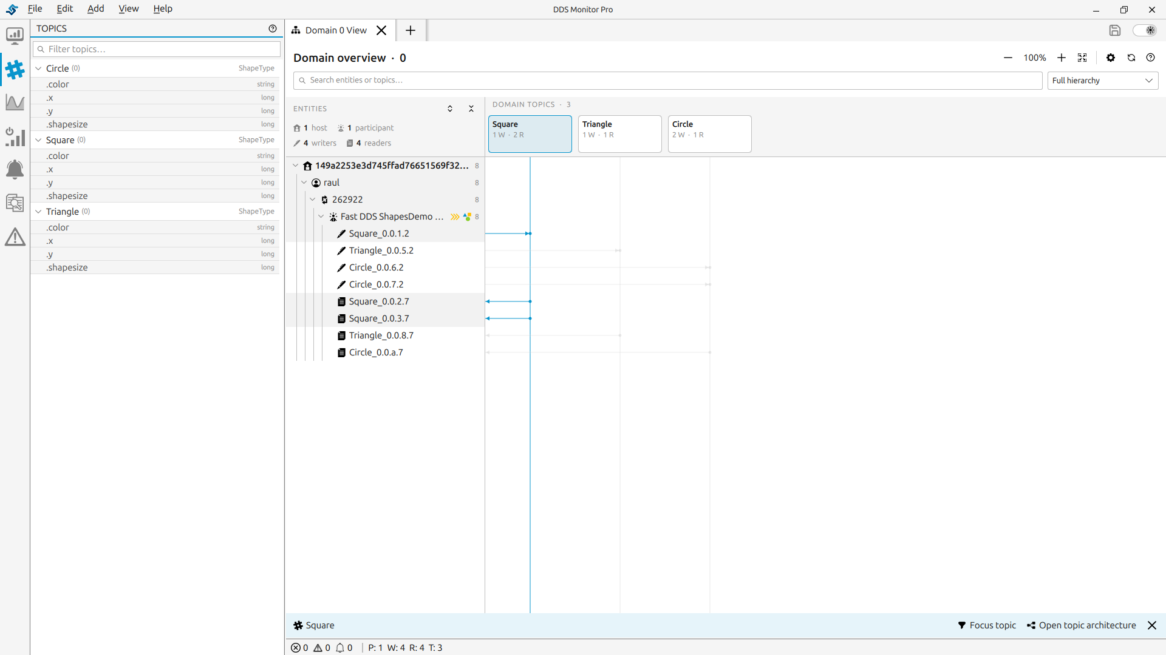Collapse the Circle topic in Topics panel
Image resolution: width=1166 pixels, height=655 pixels.
point(38,69)
